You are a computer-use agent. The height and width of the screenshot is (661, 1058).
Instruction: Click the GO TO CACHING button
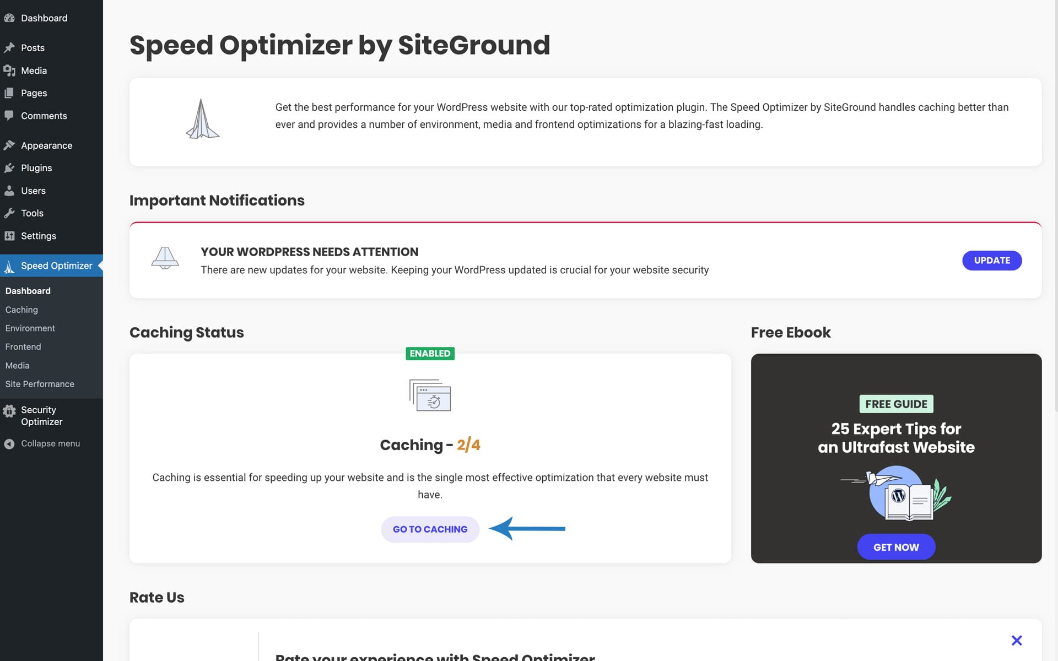point(430,529)
